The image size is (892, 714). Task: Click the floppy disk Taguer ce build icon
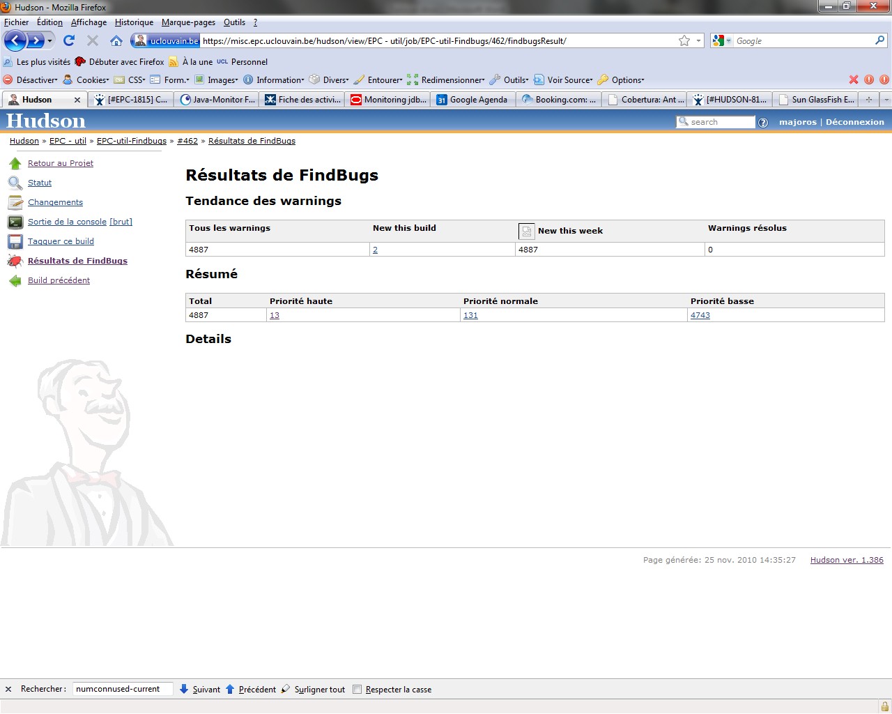tap(15, 241)
